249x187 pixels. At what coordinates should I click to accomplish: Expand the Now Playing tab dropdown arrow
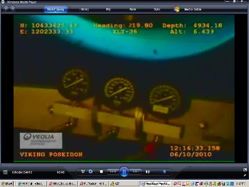click(x=56, y=12)
